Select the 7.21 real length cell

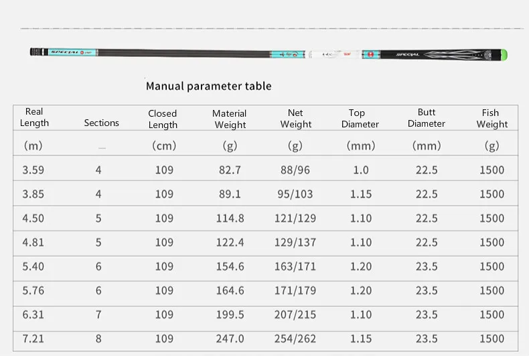pyautogui.click(x=33, y=339)
